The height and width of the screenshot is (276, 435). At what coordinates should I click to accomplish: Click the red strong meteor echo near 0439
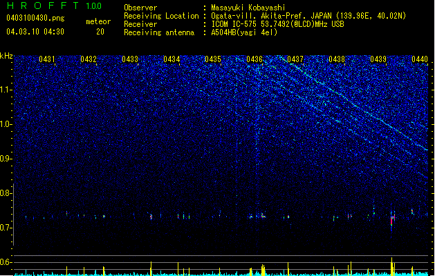click(x=391, y=221)
